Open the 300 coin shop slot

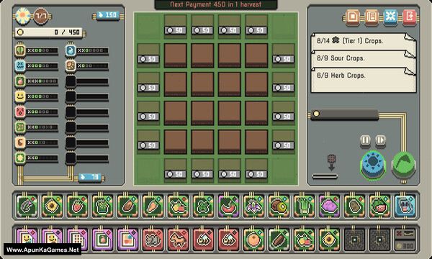[405, 240]
